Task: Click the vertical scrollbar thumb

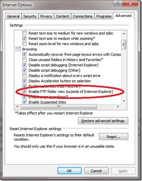Action: pyautogui.click(x=124, y=45)
